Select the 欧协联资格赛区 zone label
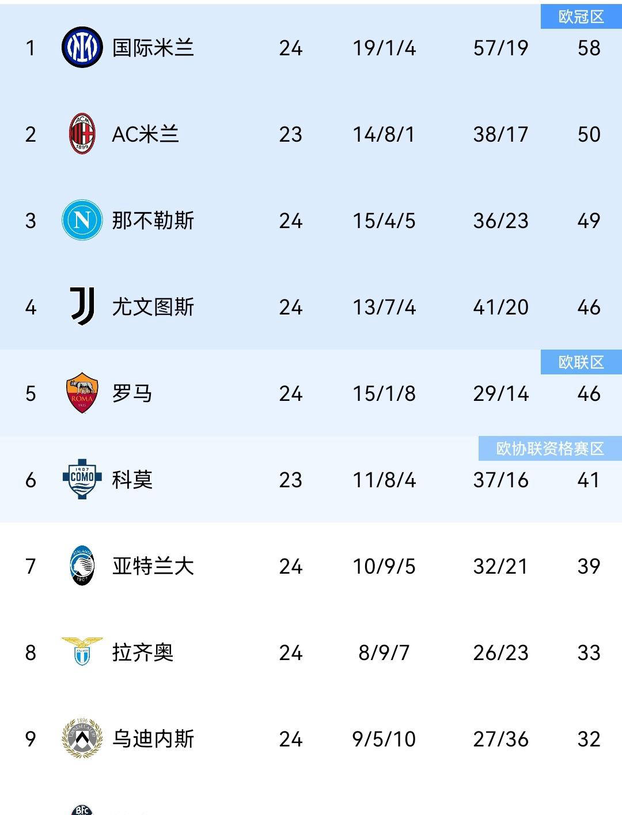Screen dimensions: 622x815 click(x=550, y=449)
